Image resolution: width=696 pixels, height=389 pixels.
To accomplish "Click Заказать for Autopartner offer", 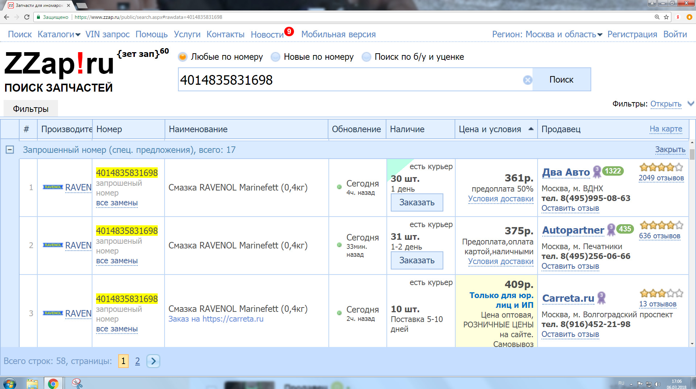I will (x=417, y=260).
